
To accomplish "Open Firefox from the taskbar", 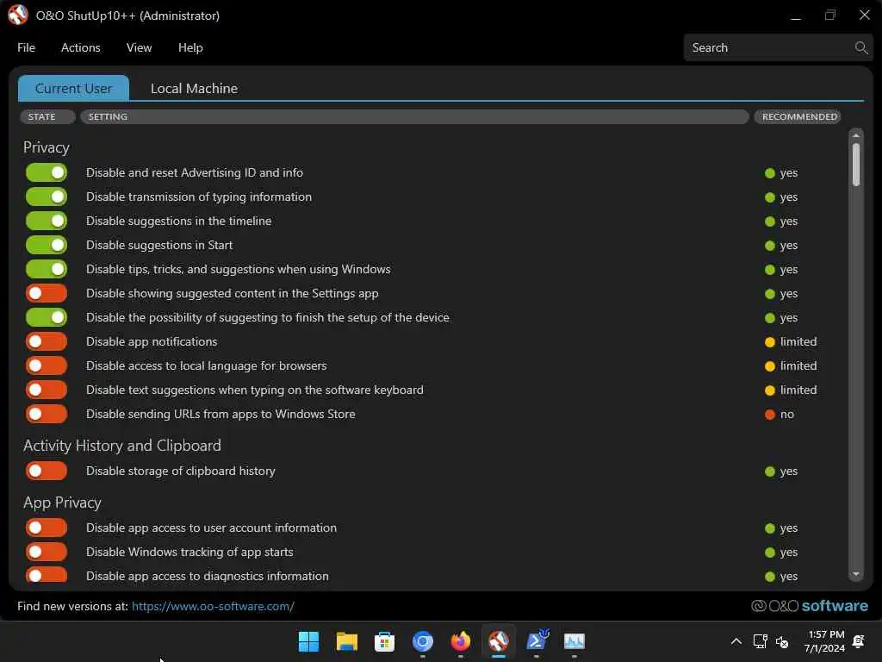I will coord(460,641).
